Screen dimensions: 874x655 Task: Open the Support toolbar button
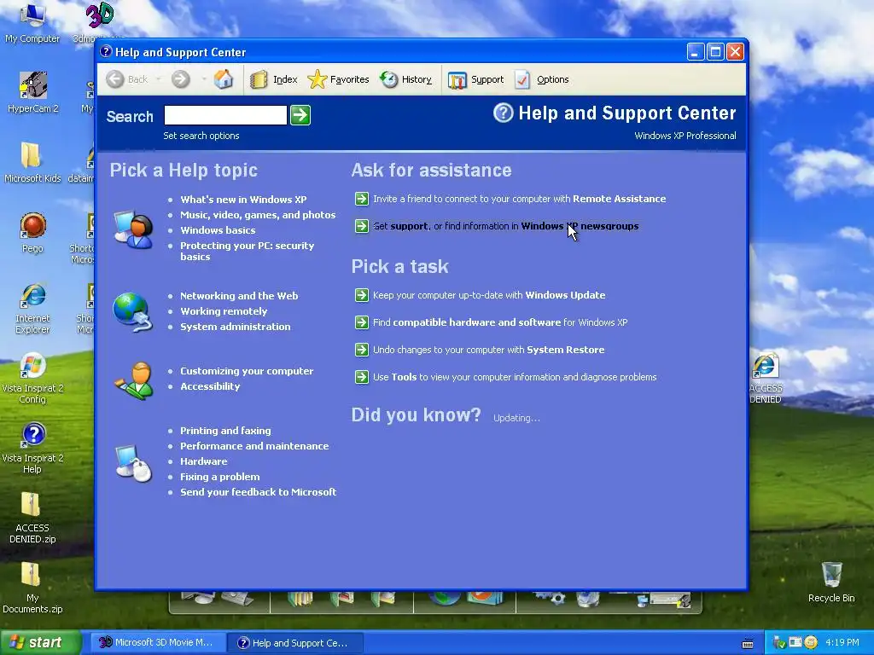pyautogui.click(x=476, y=79)
